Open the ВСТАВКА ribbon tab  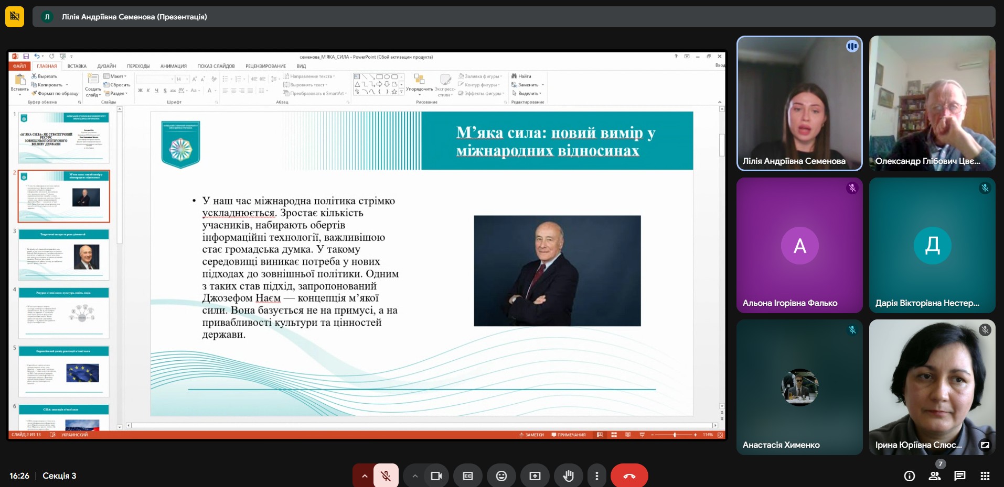77,66
